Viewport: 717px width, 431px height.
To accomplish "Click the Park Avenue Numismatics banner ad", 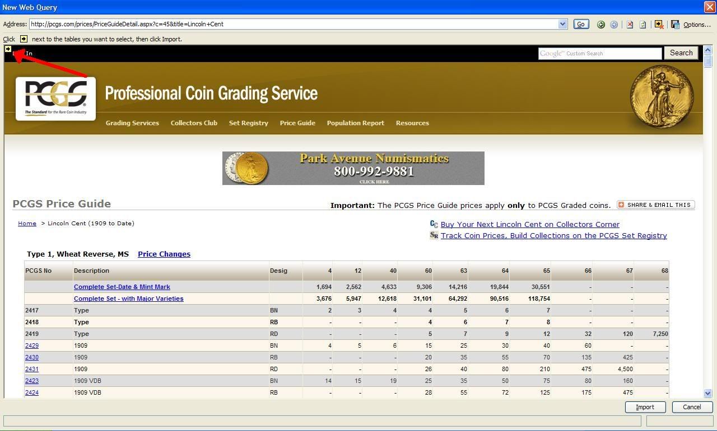I will pyautogui.click(x=353, y=168).
